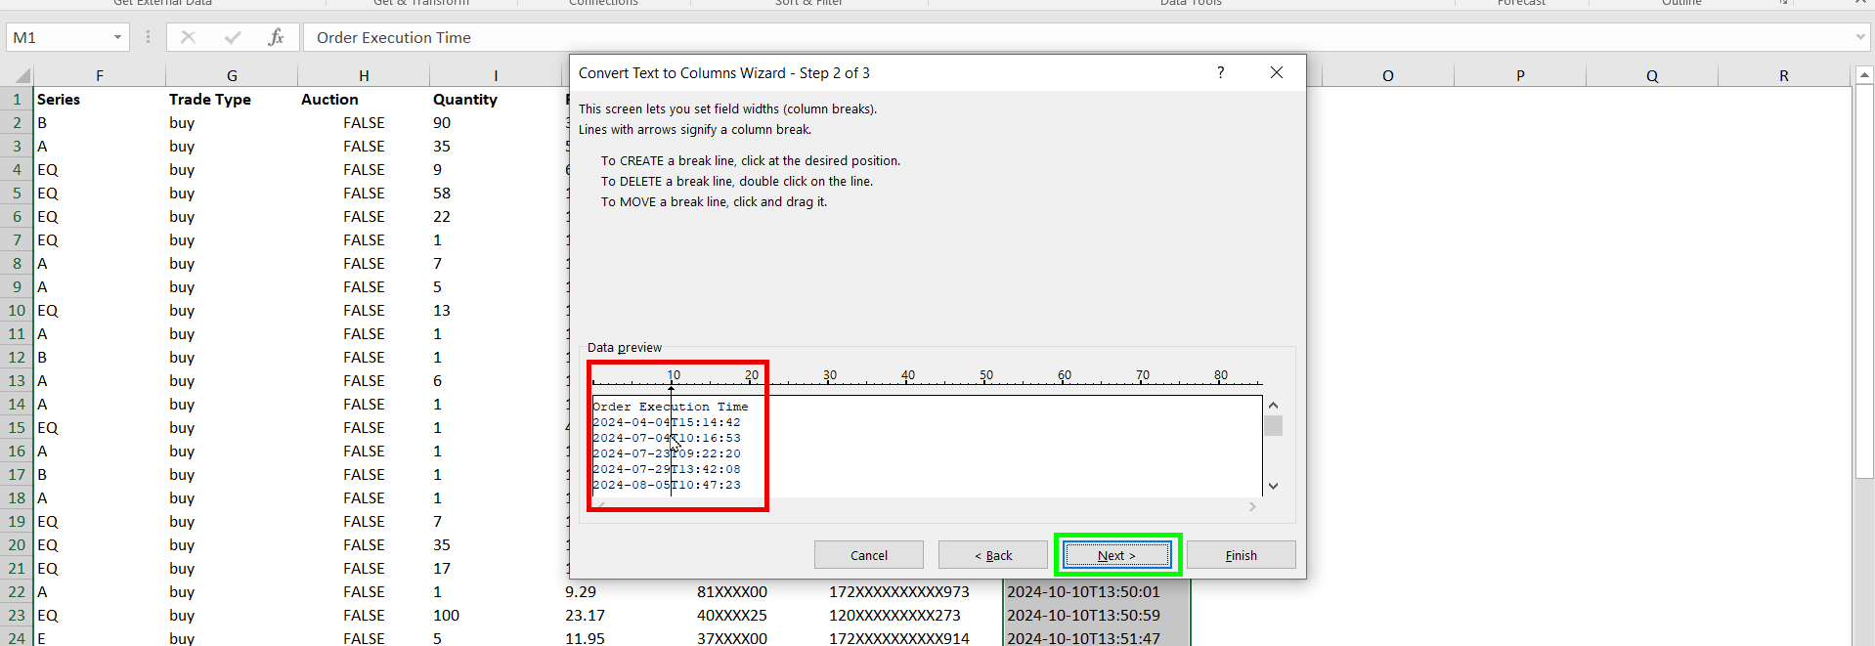Viewport: 1875px width, 646px height.
Task: Click the Insert Function fx icon
Action: [276, 37]
